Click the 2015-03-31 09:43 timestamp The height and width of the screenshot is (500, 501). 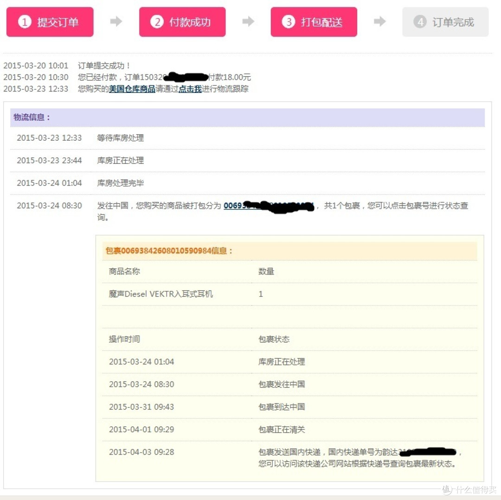[141, 407]
